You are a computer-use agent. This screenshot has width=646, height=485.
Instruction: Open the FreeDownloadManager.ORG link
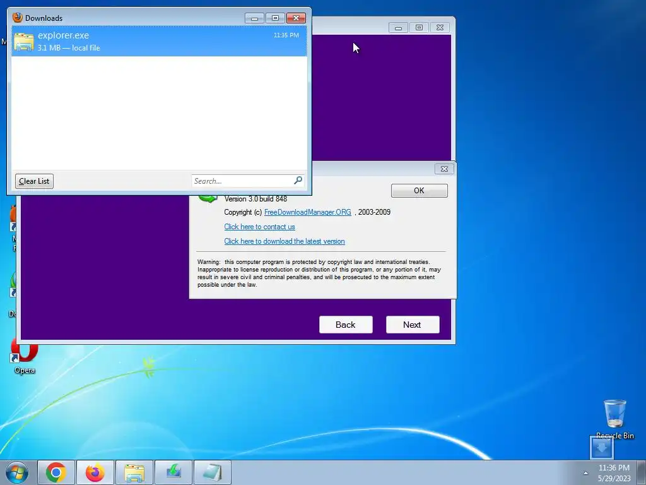307,212
